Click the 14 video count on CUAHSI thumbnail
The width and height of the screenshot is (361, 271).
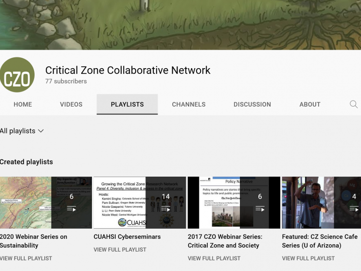coord(165,197)
